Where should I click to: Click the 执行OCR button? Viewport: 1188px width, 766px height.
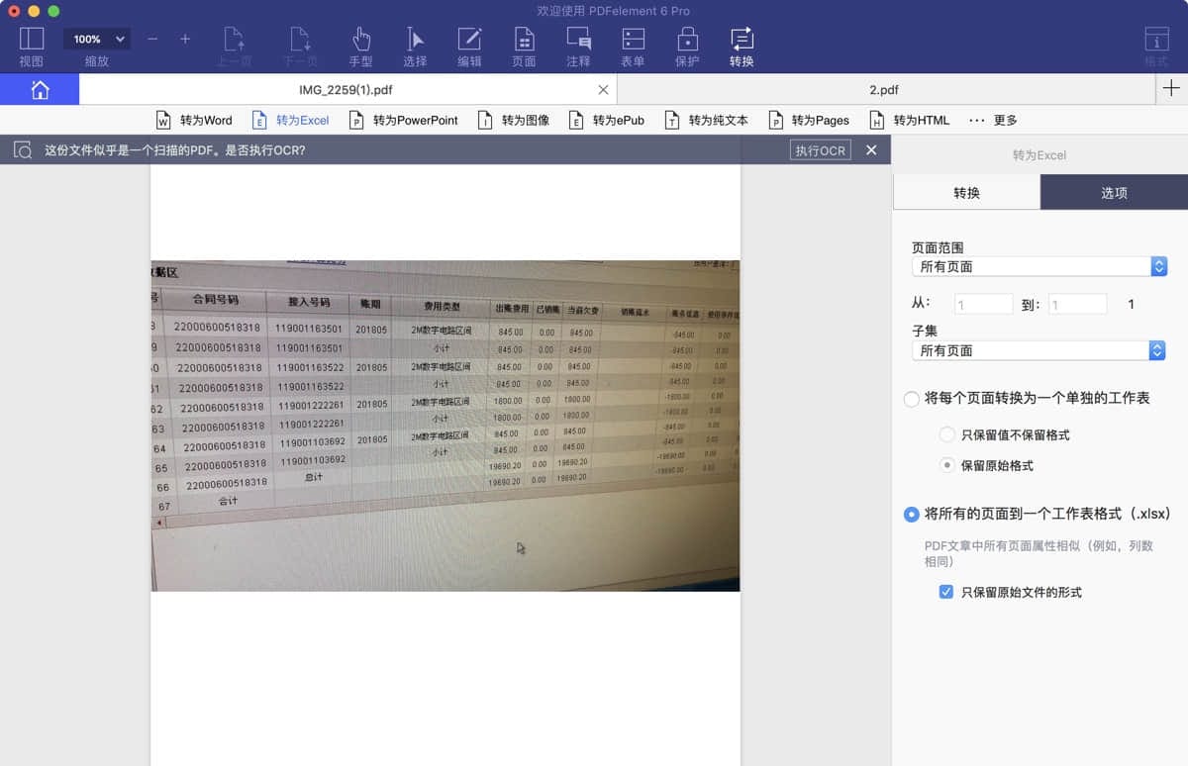[820, 150]
